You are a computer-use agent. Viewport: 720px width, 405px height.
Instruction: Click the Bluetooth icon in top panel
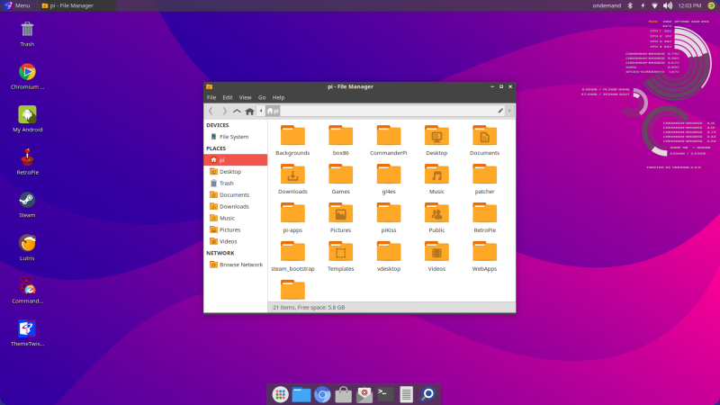pos(630,5)
